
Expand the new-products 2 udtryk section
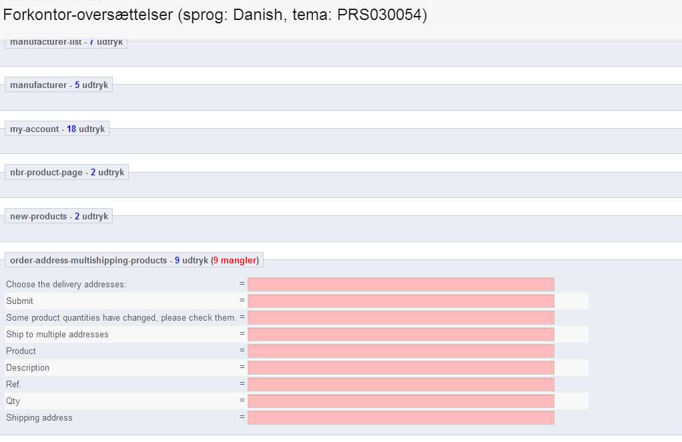(x=59, y=216)
